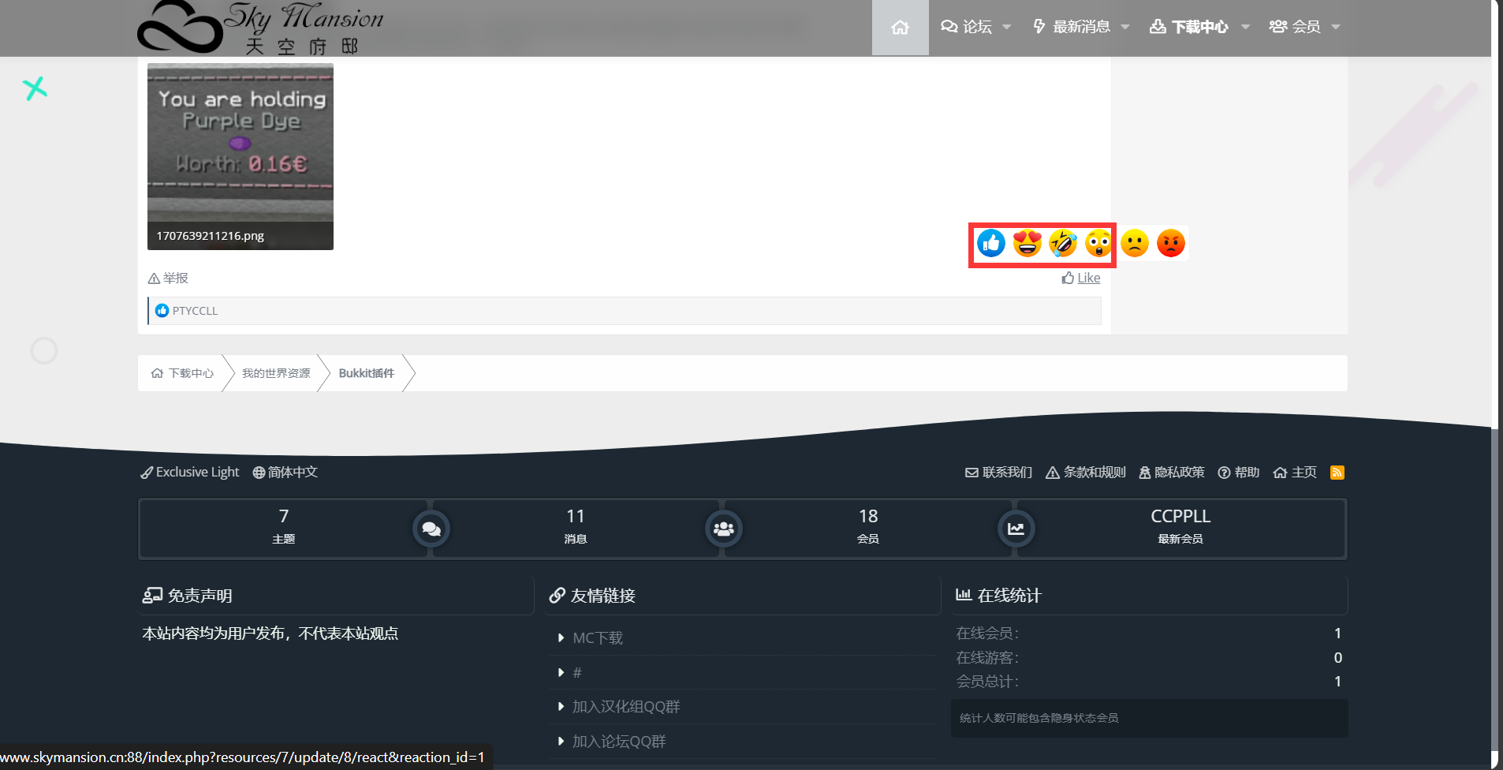Open the 论坛 dropdown menu

975,26
